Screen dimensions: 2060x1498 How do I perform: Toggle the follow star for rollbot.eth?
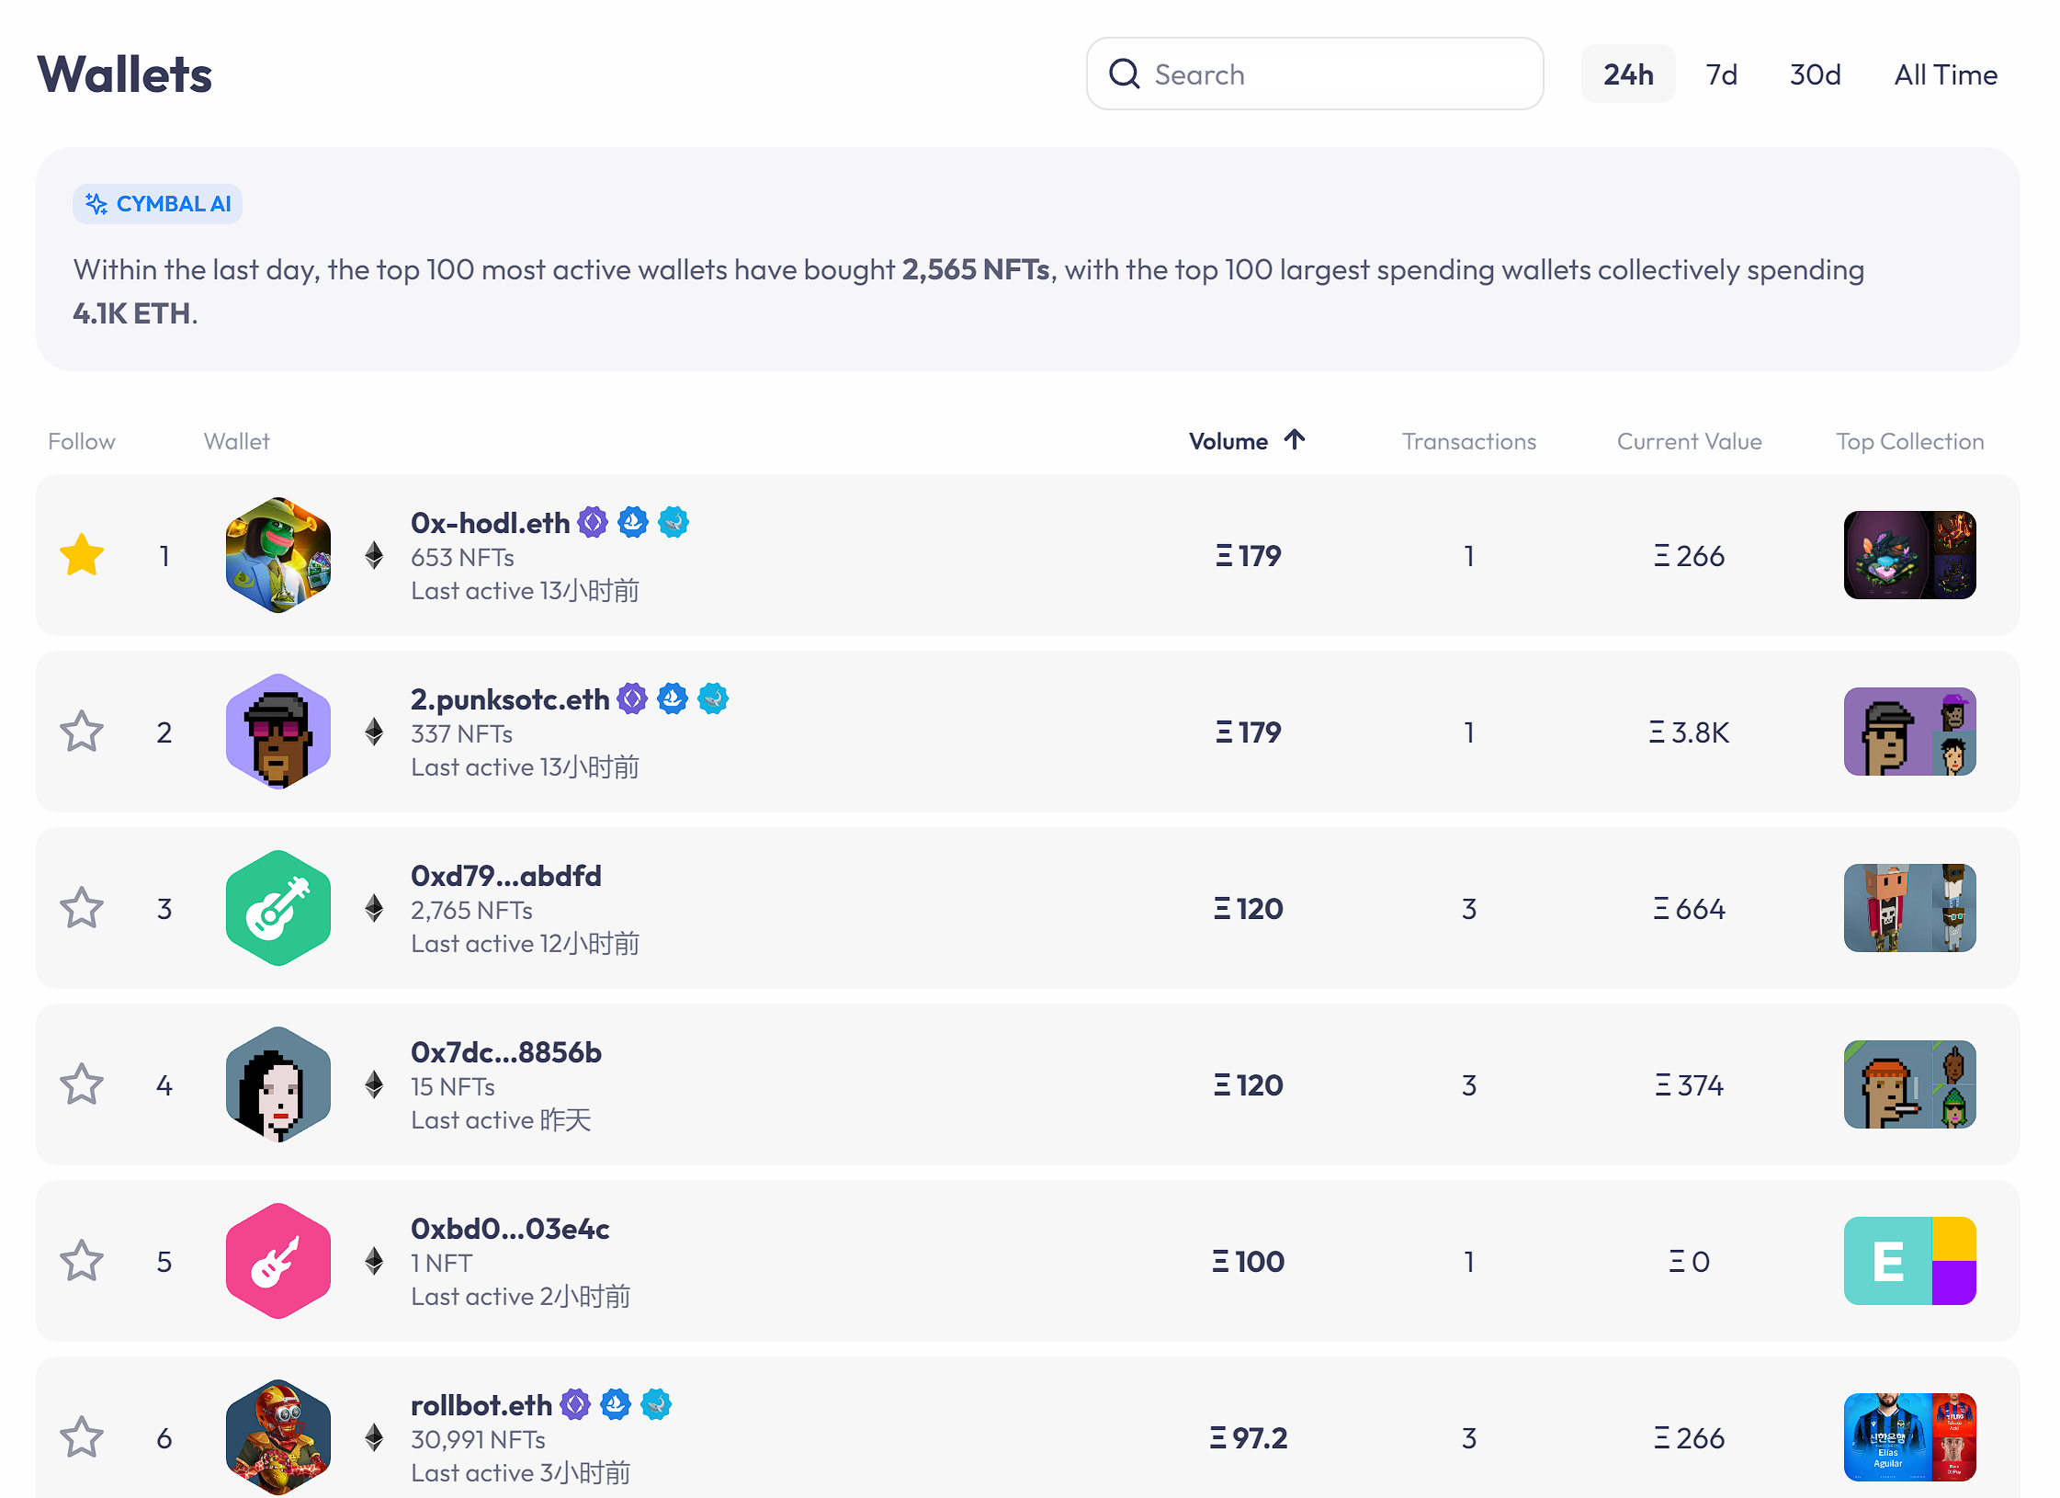tap(82, 1437)
